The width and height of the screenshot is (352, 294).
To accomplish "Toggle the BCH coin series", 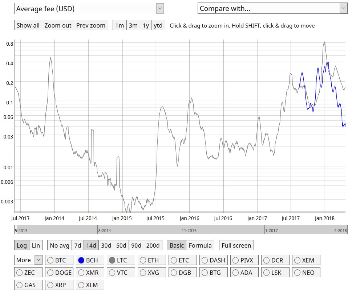I will [90, 260].
